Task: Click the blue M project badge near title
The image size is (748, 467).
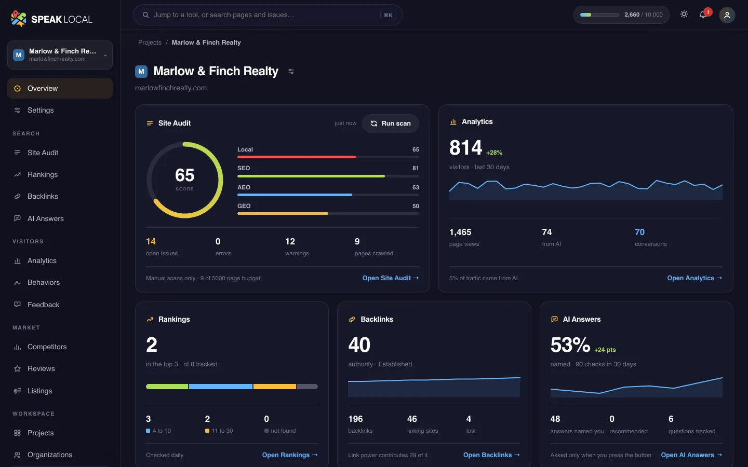Action: click(x=141, y=72)
